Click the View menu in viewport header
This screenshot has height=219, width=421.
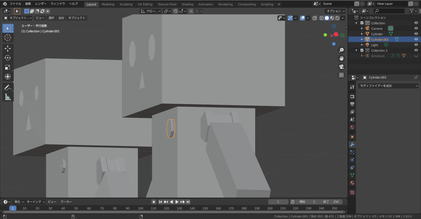tap(40, 18)
